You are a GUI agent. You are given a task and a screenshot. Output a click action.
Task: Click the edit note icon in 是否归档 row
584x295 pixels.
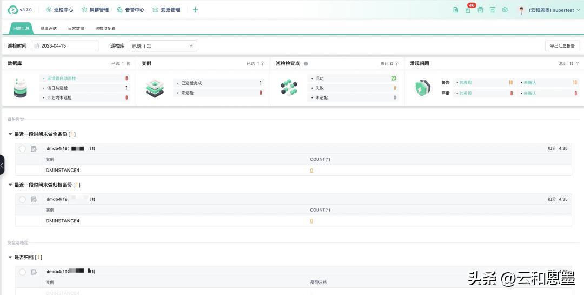click(34, 272)
